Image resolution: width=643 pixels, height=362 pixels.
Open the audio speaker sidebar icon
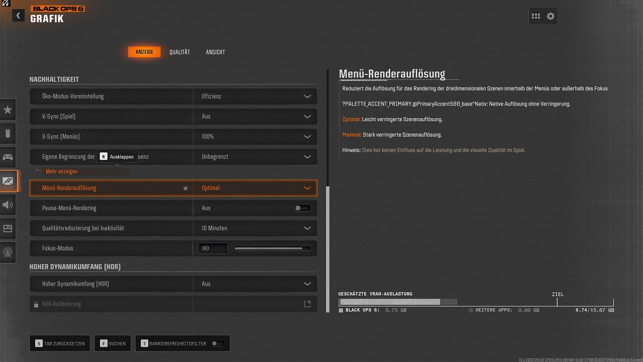click(x=8, y=205)
